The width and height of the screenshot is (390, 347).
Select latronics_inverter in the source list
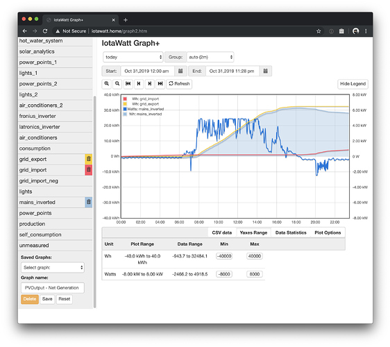[x=56, y=127]
